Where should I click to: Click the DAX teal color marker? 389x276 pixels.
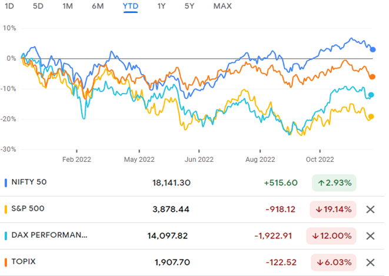tap(6, 235)
